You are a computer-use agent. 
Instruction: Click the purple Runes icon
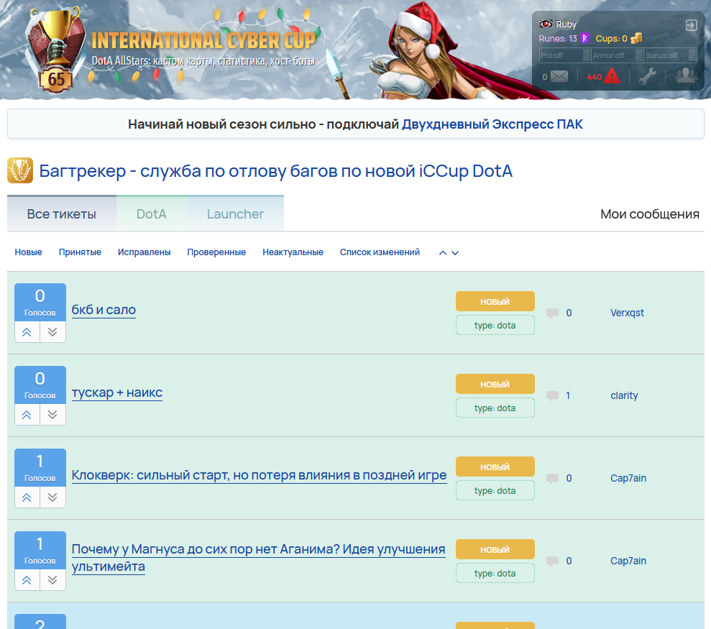point(584,39)
